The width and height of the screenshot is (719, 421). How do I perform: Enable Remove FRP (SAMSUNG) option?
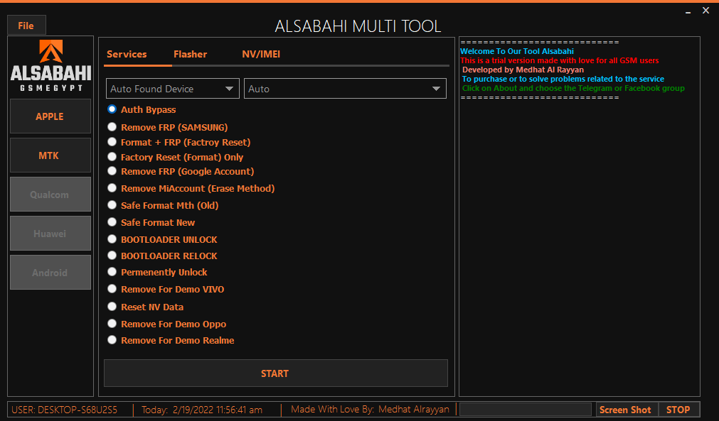point(112,126)
